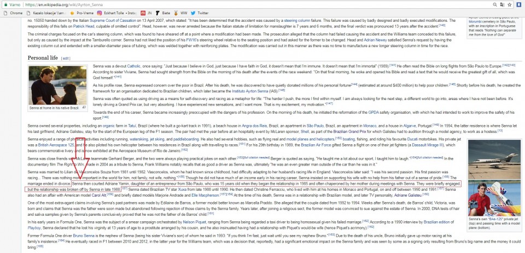Open Senna with model plane photo

point(494,198)
